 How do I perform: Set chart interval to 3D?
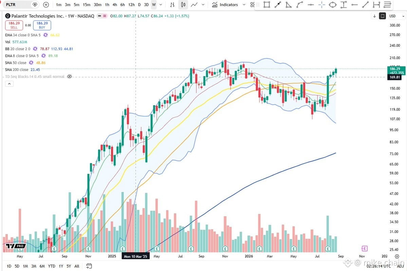146,5
